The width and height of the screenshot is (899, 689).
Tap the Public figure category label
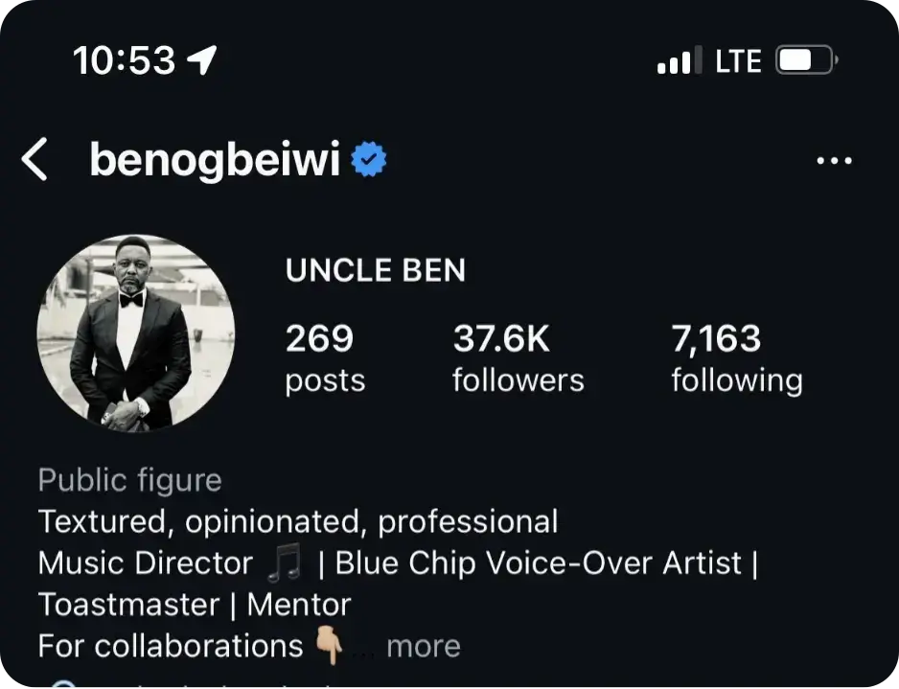pos(129,480)
